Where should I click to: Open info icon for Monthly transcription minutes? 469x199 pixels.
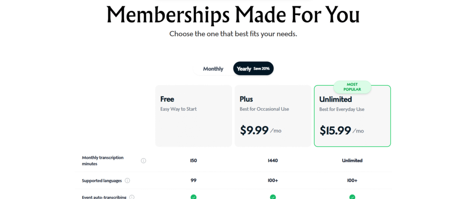[x=143, y=160]
